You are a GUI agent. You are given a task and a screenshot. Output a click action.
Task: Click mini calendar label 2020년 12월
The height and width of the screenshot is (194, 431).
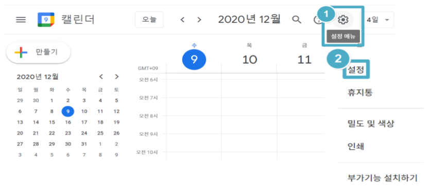point(38,77)
